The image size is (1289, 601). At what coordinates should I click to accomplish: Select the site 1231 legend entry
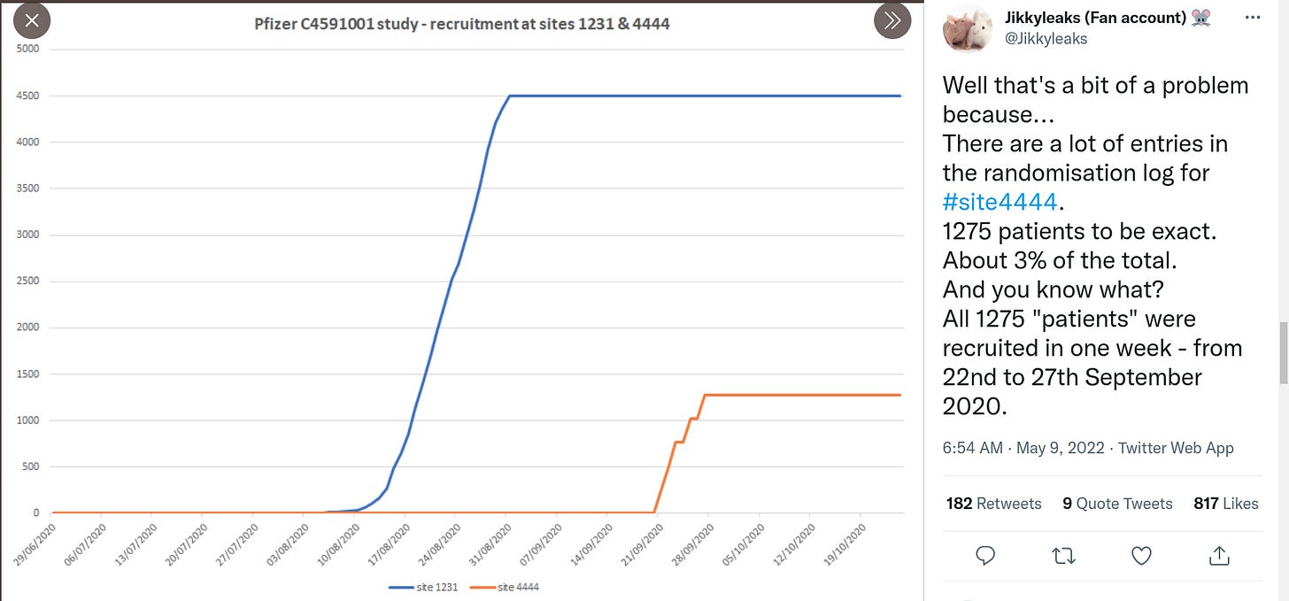[423, 587]
